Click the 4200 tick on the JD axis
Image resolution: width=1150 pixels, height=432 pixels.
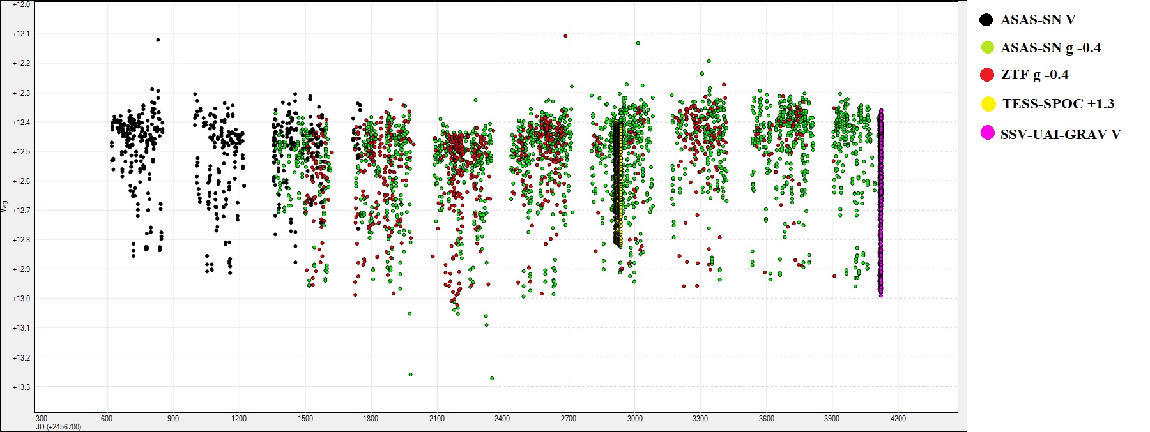898,419
